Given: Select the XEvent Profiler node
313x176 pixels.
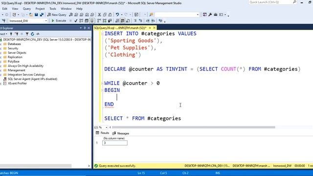Looking at the screenshot, I should [x=17, y=84].
